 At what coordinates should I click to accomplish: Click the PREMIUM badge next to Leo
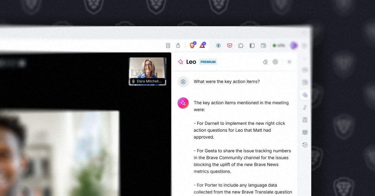tap(208, 62)
